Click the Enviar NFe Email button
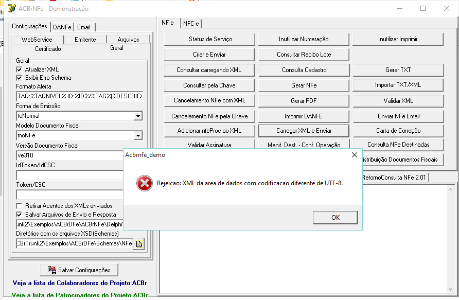The height and width of the screenshot is (300, 459). click(x=398, y=116)
